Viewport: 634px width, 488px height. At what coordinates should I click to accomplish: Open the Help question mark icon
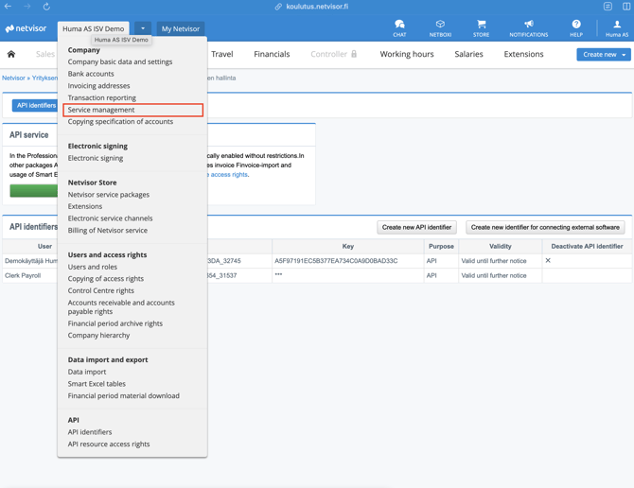575,26
